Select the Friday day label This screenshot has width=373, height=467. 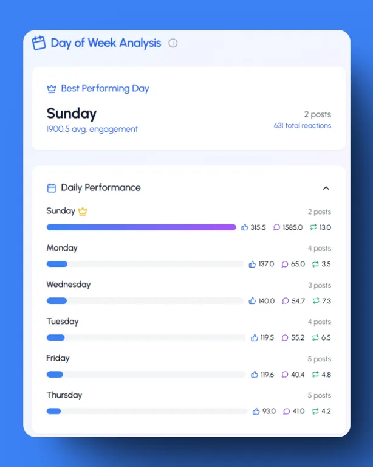[x=58, y=358]
